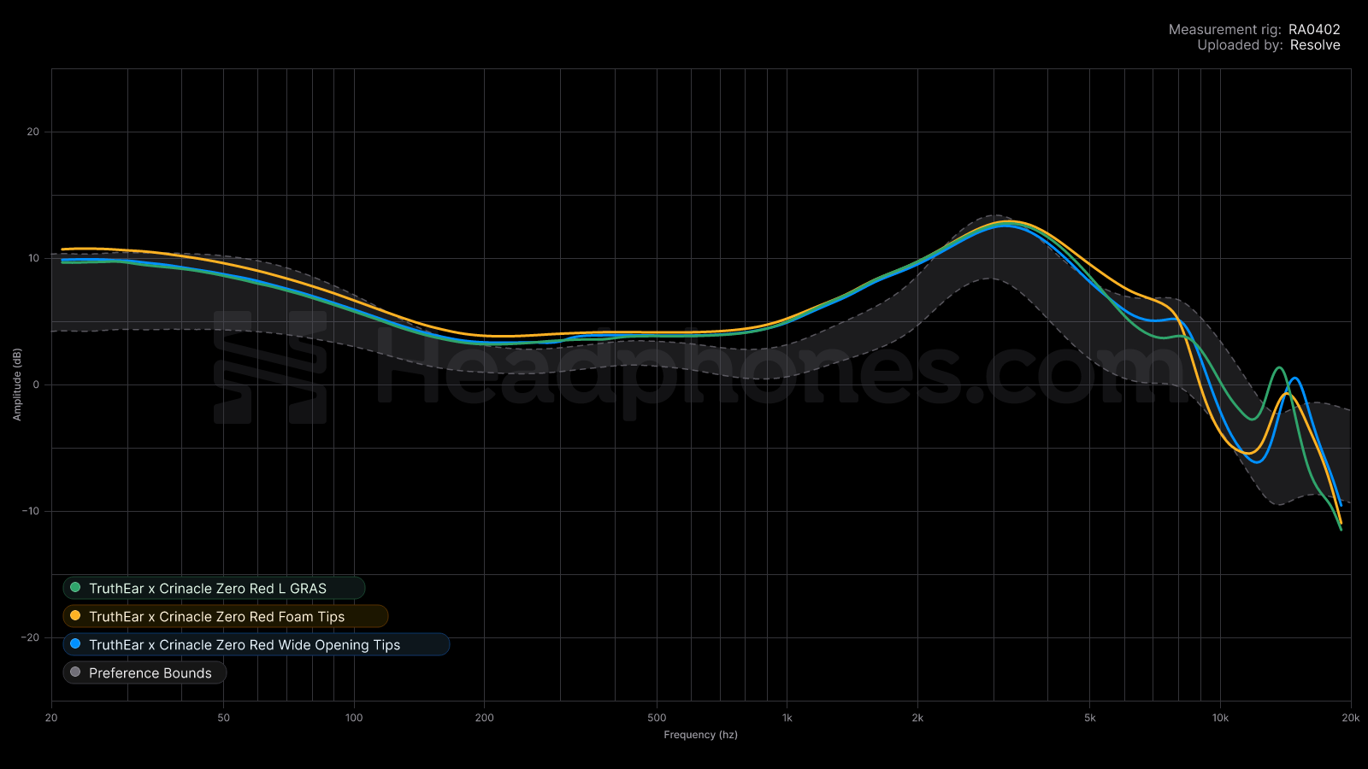Click the 2k frequency axis tick label

(x=917, y=718)
